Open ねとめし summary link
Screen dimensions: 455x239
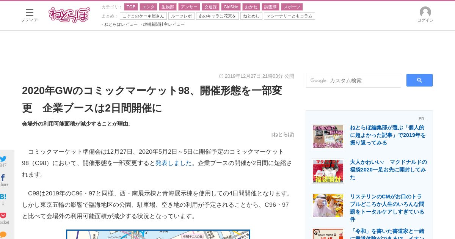click(x=251, y=16)
